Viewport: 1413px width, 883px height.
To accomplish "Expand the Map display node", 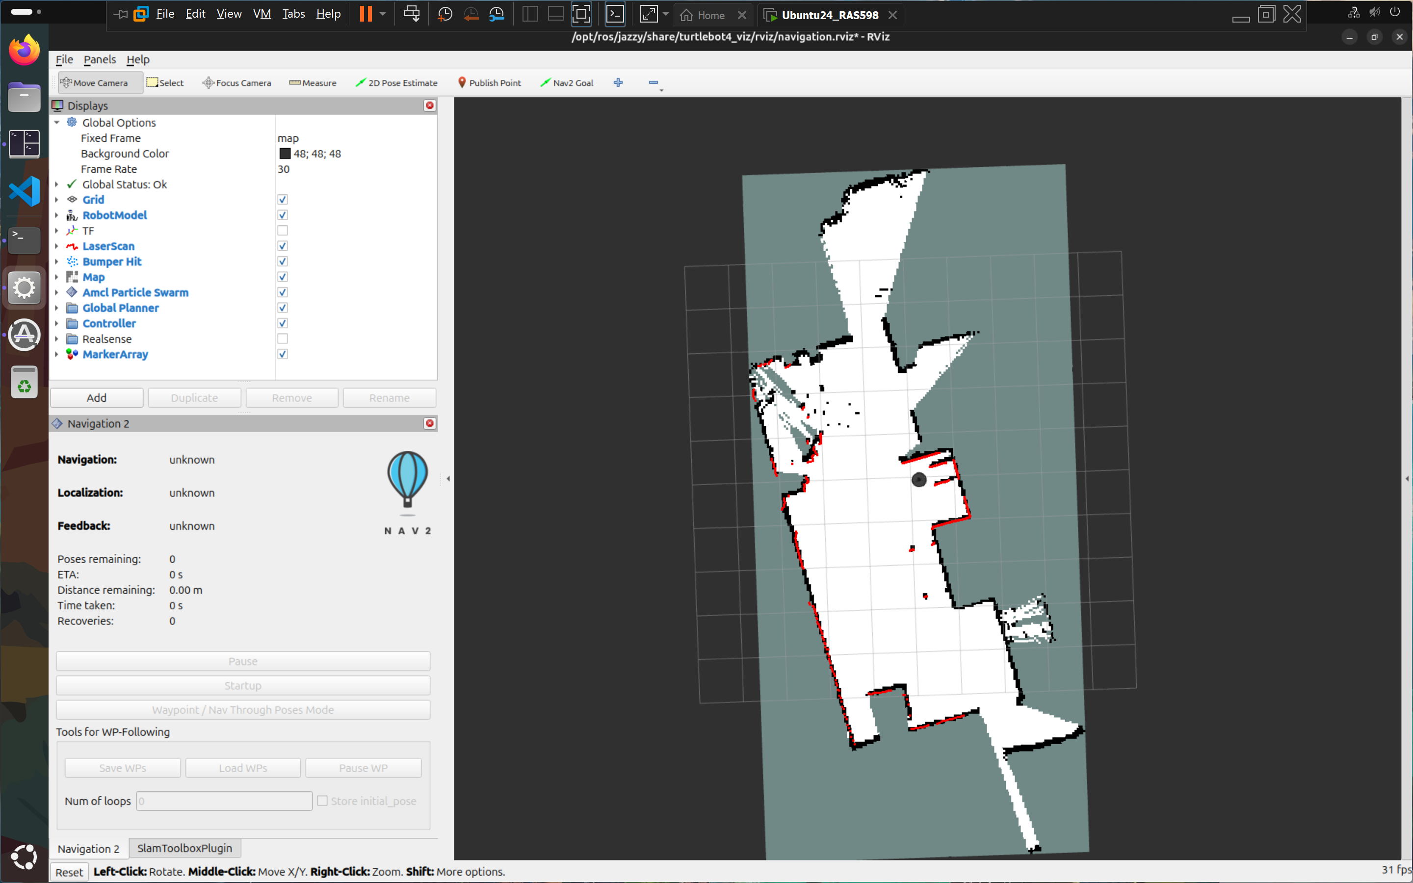I will pos(56,277).
